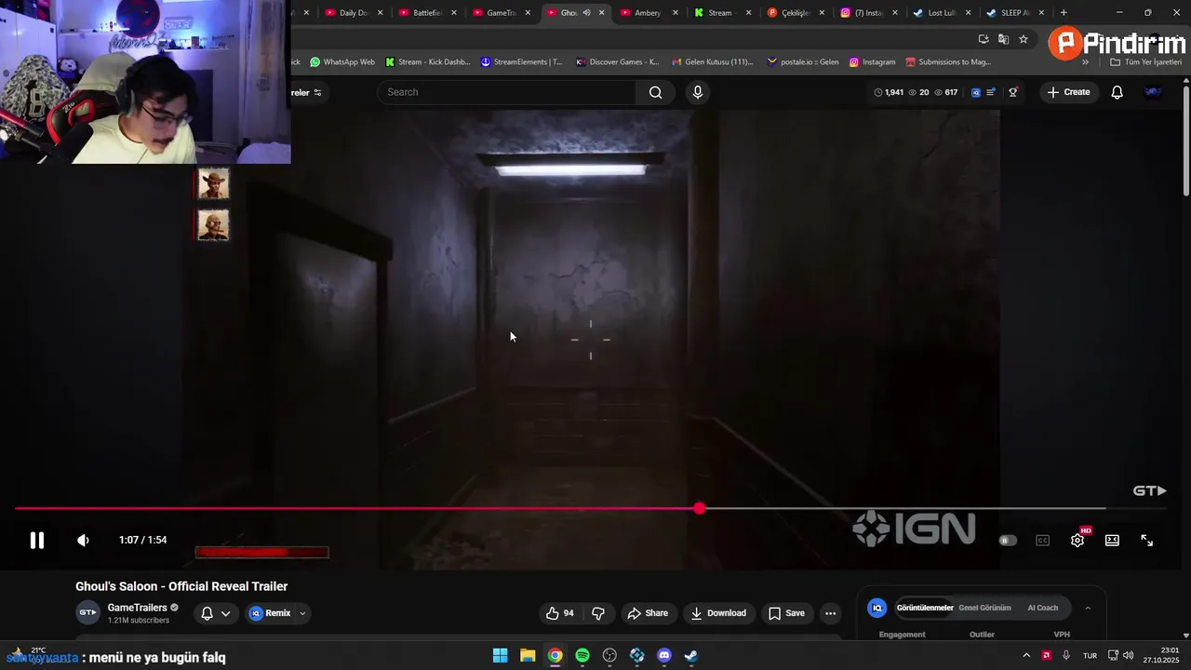Click the filter icon next to 'reler'

coord(317,92)
